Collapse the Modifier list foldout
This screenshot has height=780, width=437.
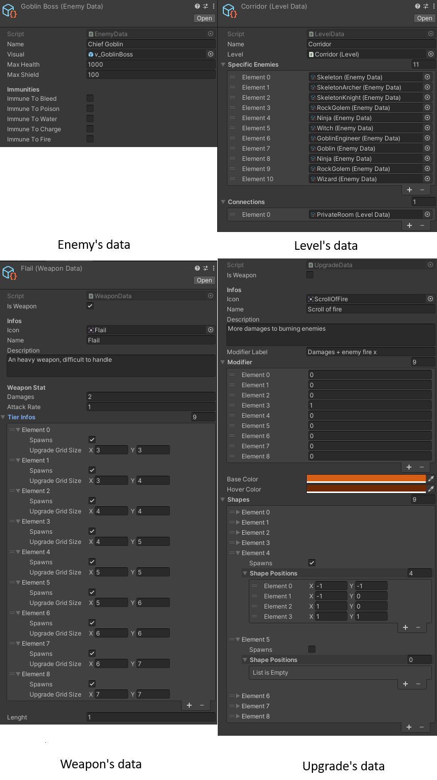click(223, 362)
